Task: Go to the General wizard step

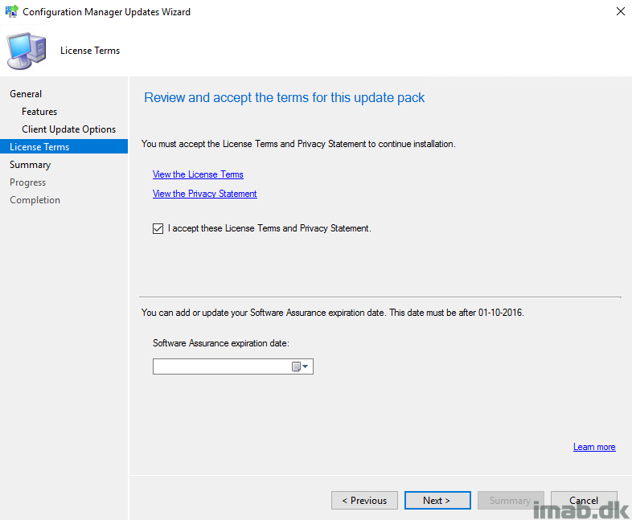Action: pos(26,94)
